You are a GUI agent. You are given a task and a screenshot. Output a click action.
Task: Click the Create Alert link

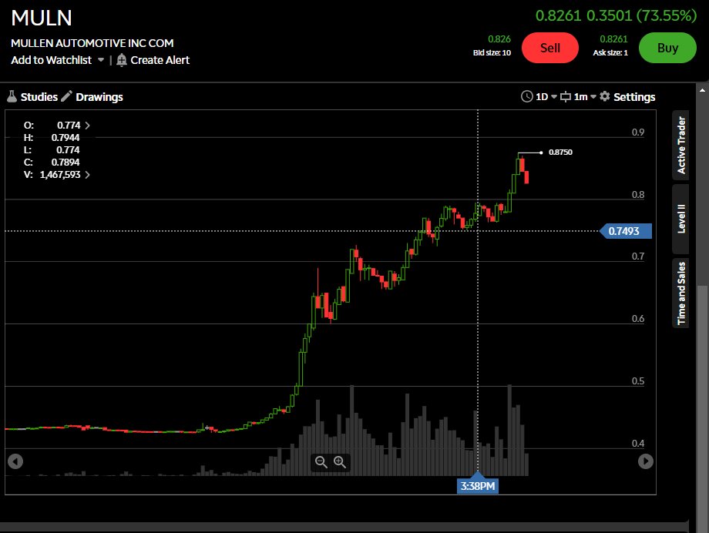pyautogui.click(x=160, y=60)
